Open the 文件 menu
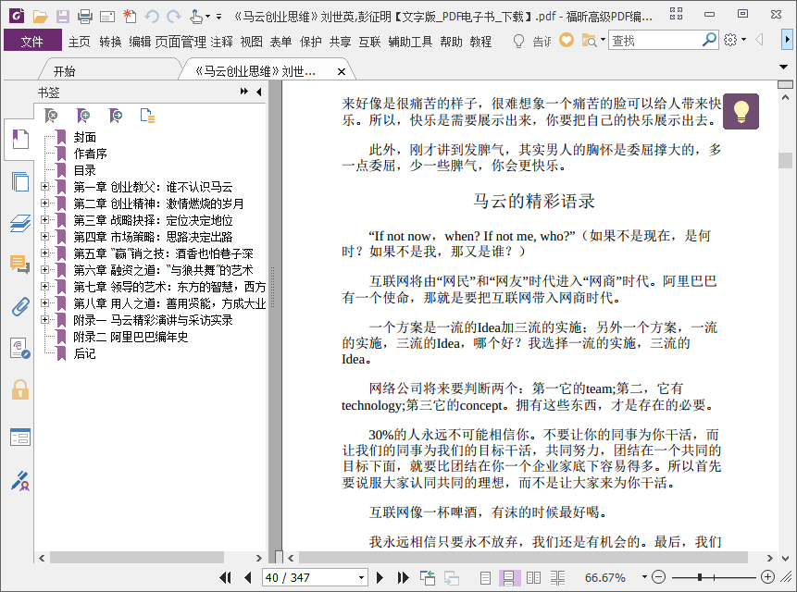This screenshot has width=797, height=592. click(x=32, y=41)
